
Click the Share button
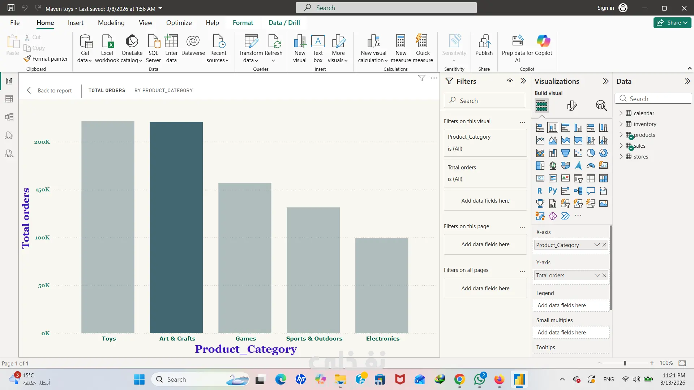(x=672, y=22)
